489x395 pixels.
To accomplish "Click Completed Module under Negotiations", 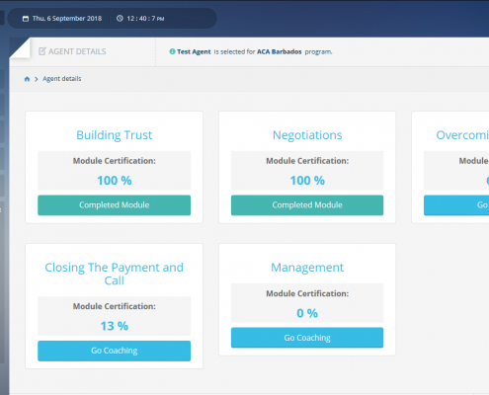I will [307, 205].
